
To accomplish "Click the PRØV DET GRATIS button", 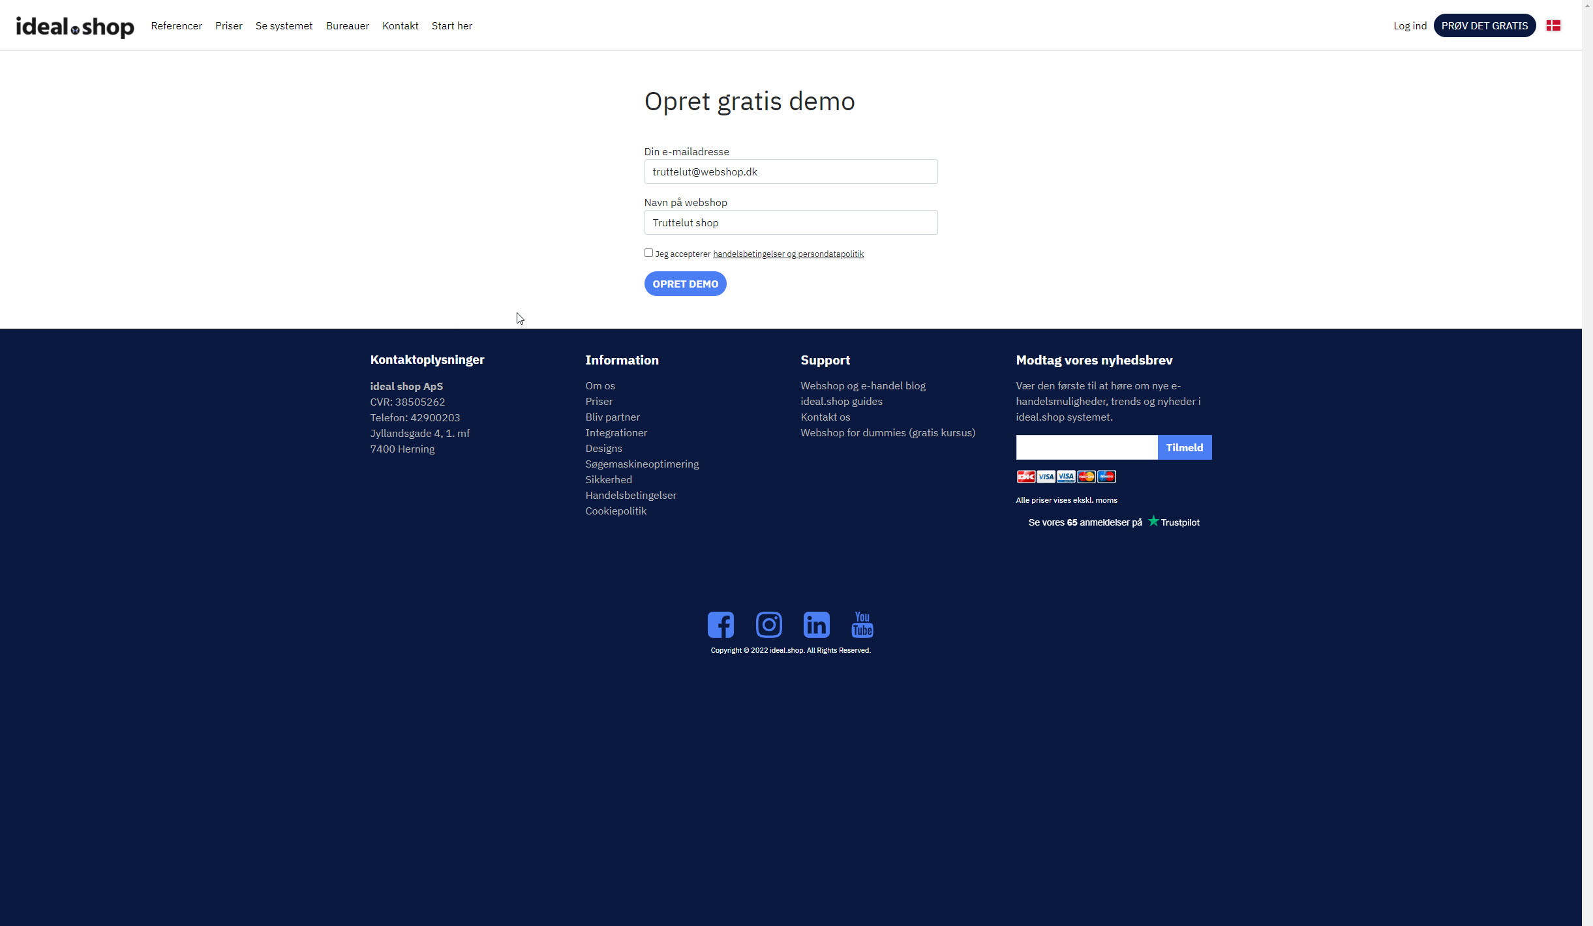I will pos(1484,26).
